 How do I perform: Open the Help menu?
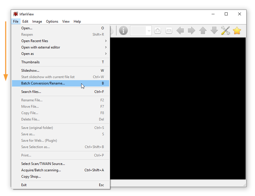point(77,21)
